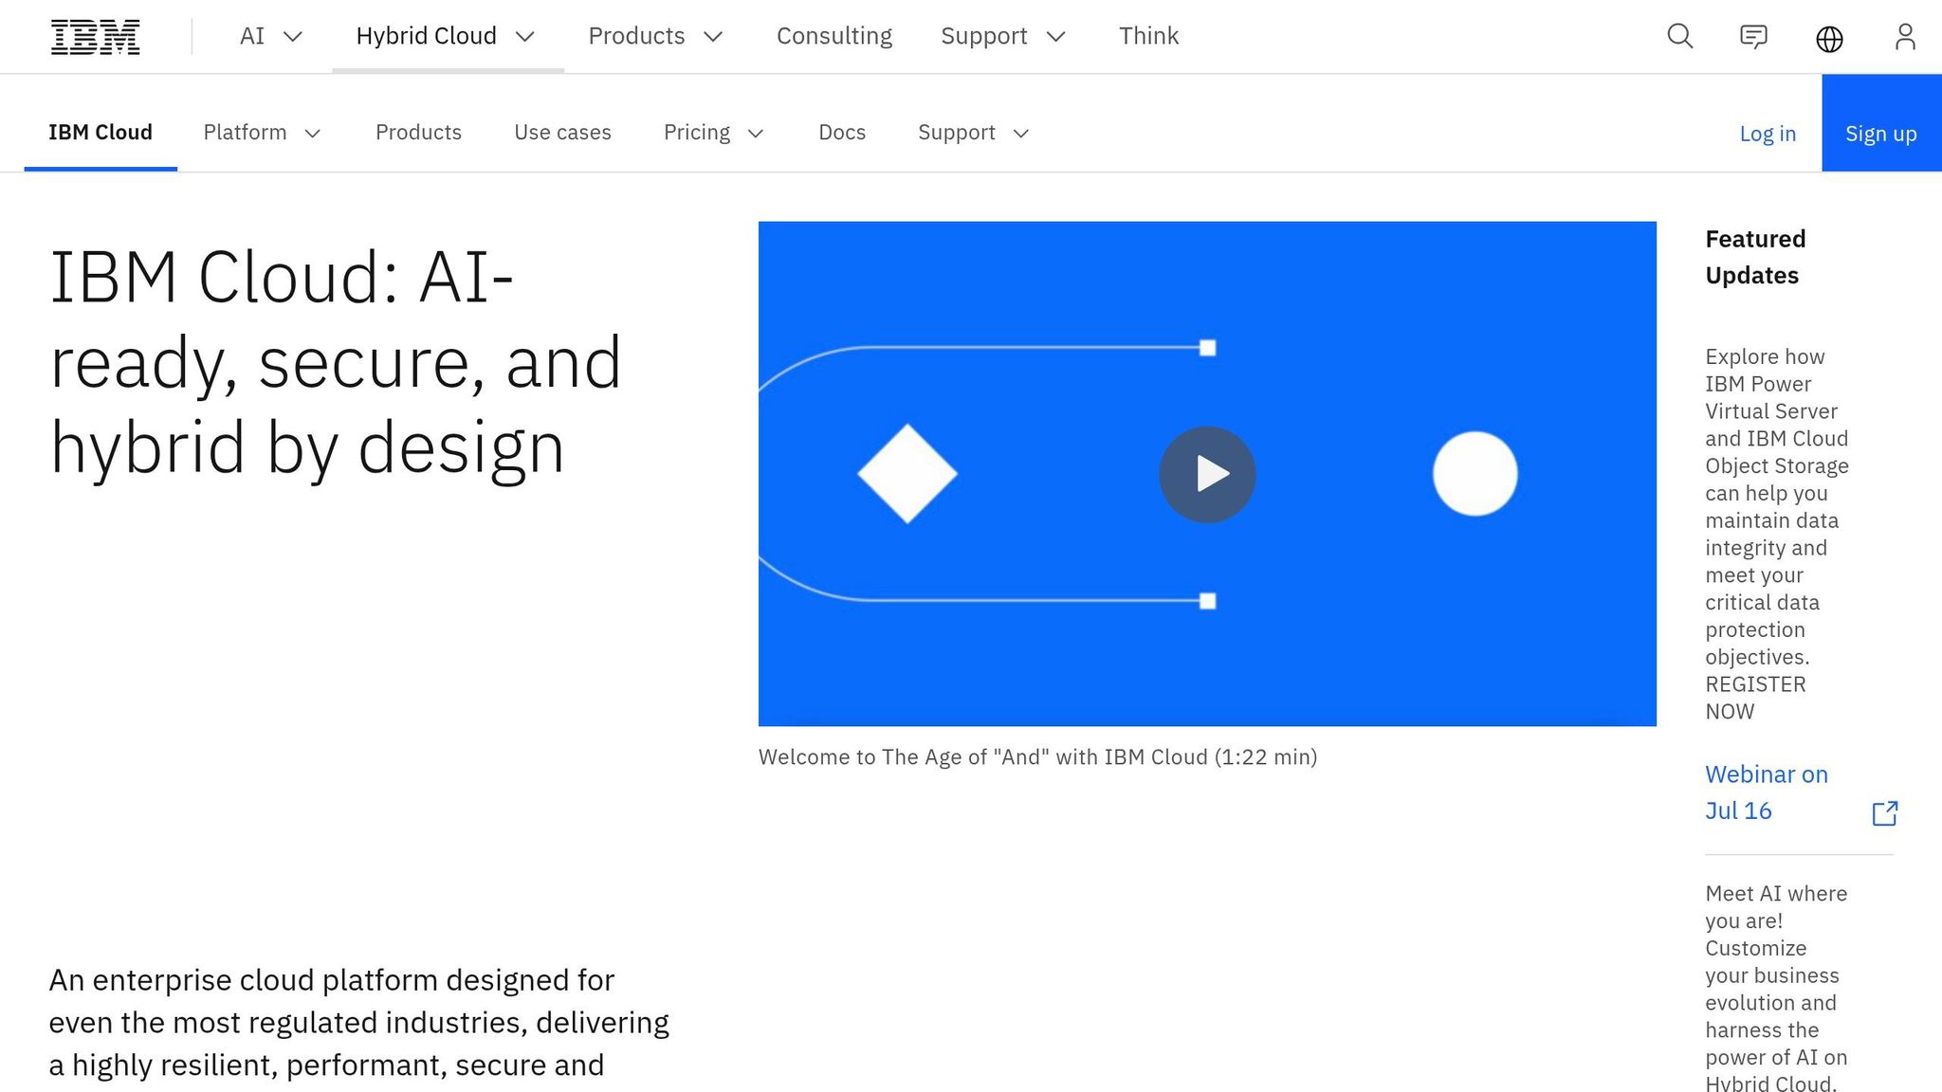
Task: Open Use cases page
Action: pos(562,133)
